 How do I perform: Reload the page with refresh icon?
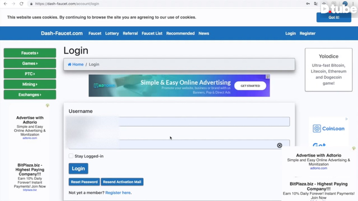(21, 4)
